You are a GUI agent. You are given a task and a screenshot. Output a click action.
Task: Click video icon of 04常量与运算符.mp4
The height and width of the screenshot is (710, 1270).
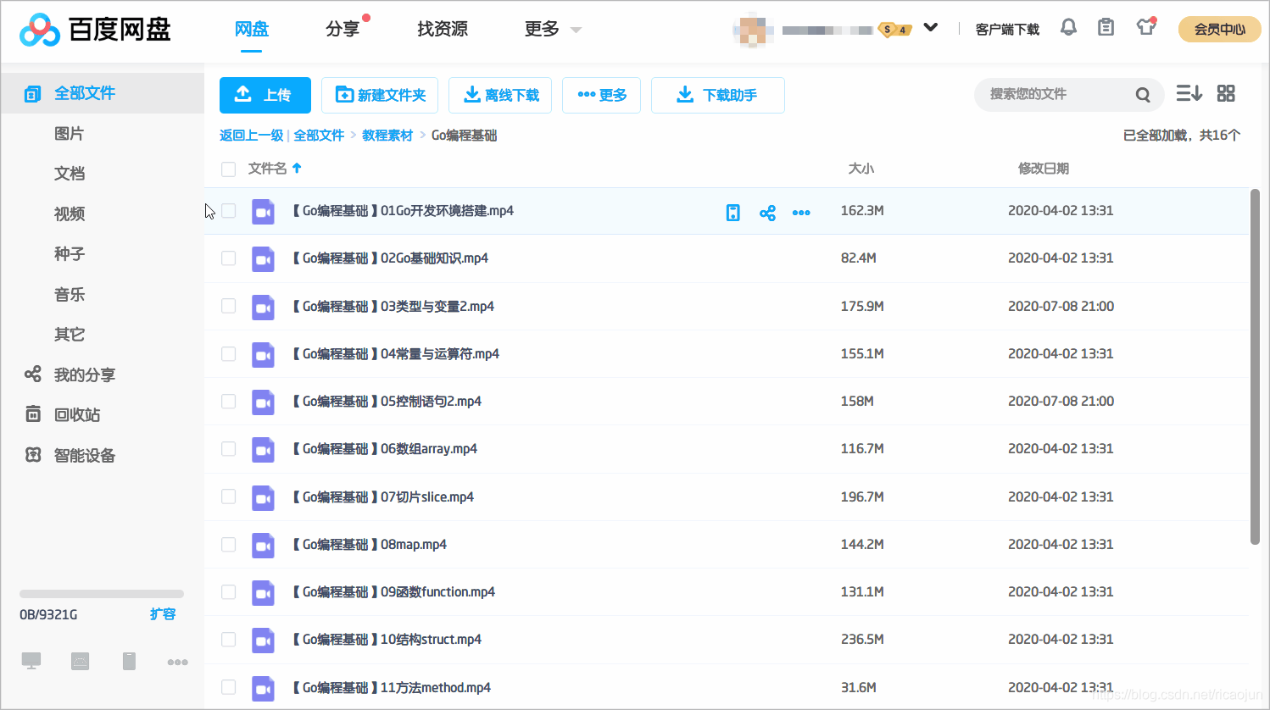264,355
